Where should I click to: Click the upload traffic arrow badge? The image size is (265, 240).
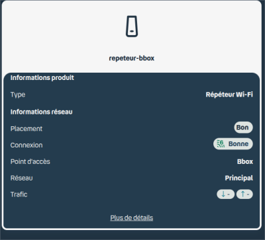(x=244, y=194)
